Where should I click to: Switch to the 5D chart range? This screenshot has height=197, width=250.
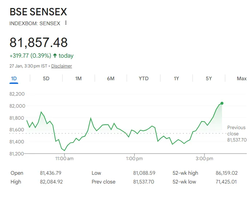click(x=46, y=78)
